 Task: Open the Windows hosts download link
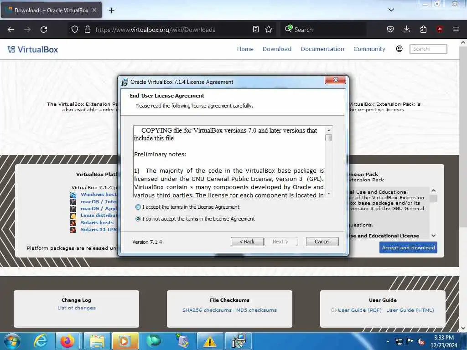[99, 194]
